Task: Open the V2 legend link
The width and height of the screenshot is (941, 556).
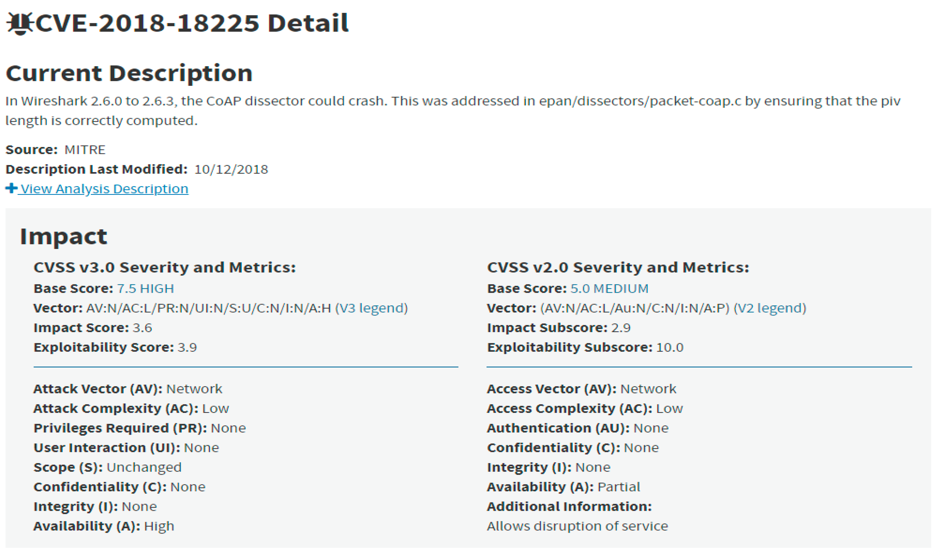Action: (x=769, y=308)
